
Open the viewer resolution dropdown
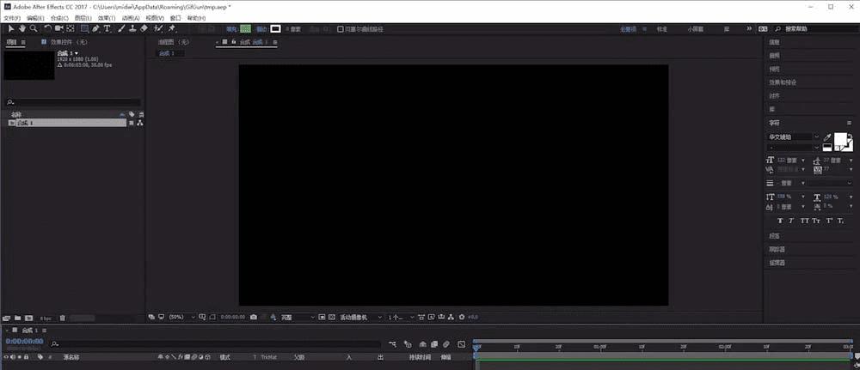pos(298,317)
